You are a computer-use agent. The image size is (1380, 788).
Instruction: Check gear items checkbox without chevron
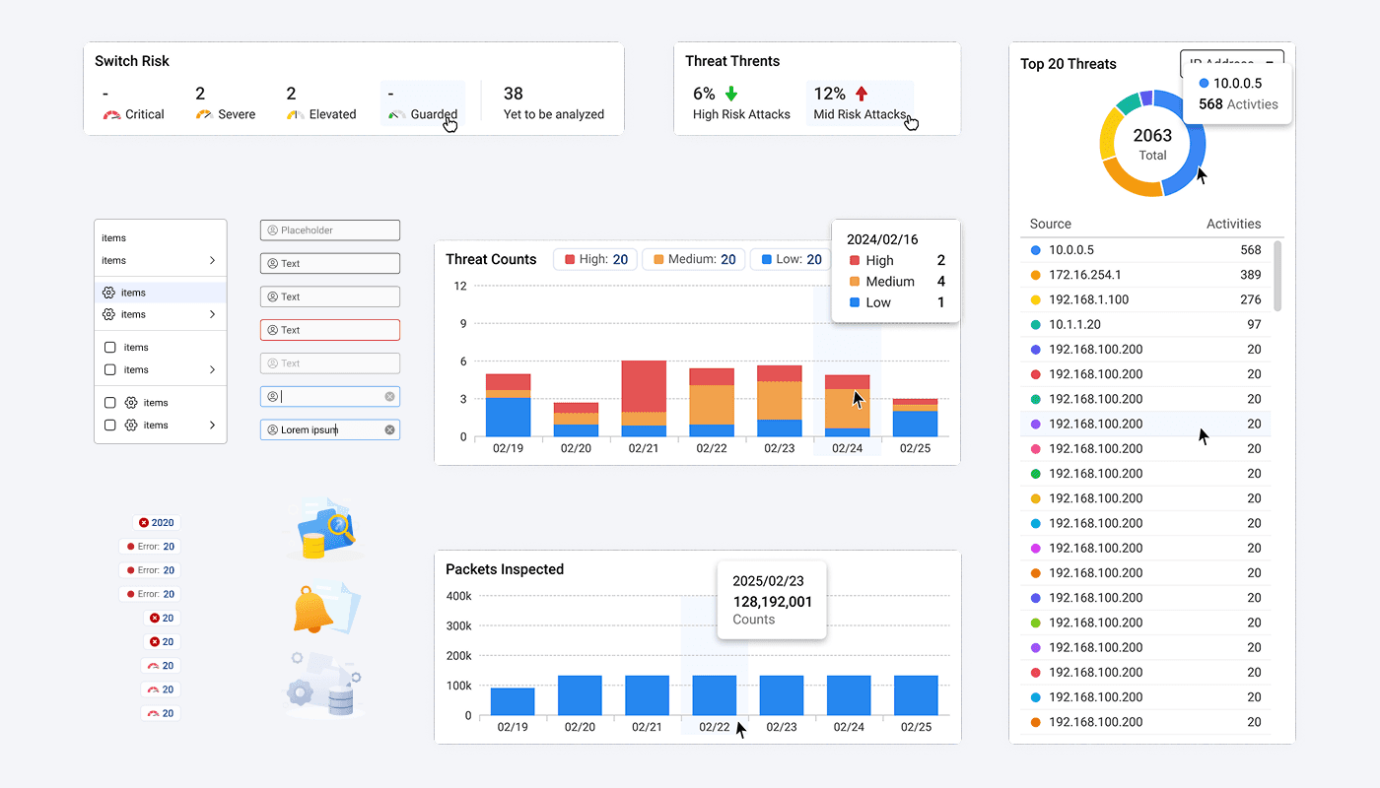point(110,403)
